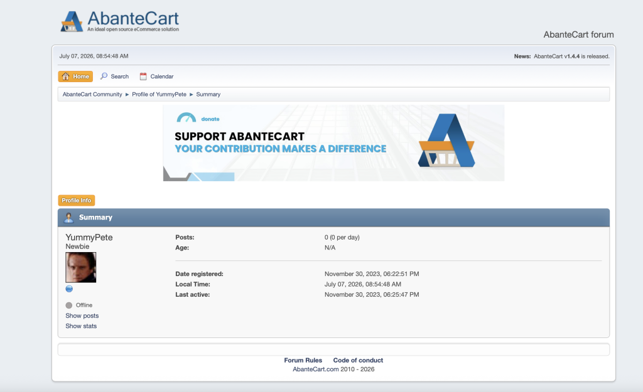643x392 pixels.
Task: Click the Last active value November 30, 2023, 06:25:47 PM
Action: [372, 295]
